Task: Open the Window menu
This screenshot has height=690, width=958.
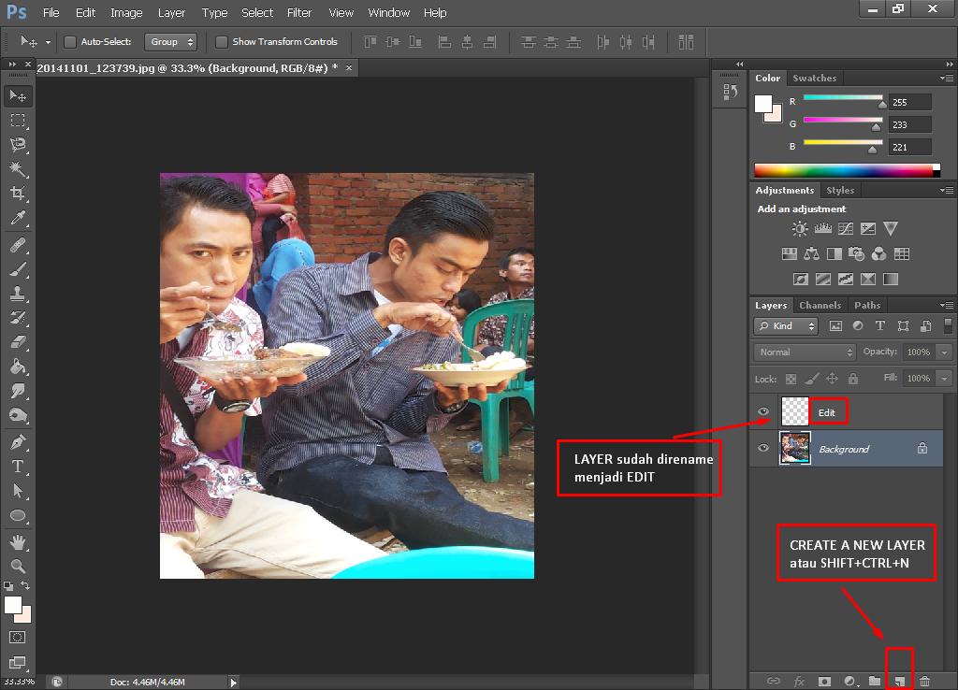Action: coord(388,12)
